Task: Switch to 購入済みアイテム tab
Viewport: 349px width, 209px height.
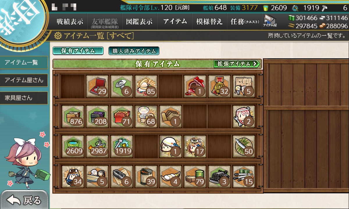Action: pyautogui.click(x=134, y=51)
